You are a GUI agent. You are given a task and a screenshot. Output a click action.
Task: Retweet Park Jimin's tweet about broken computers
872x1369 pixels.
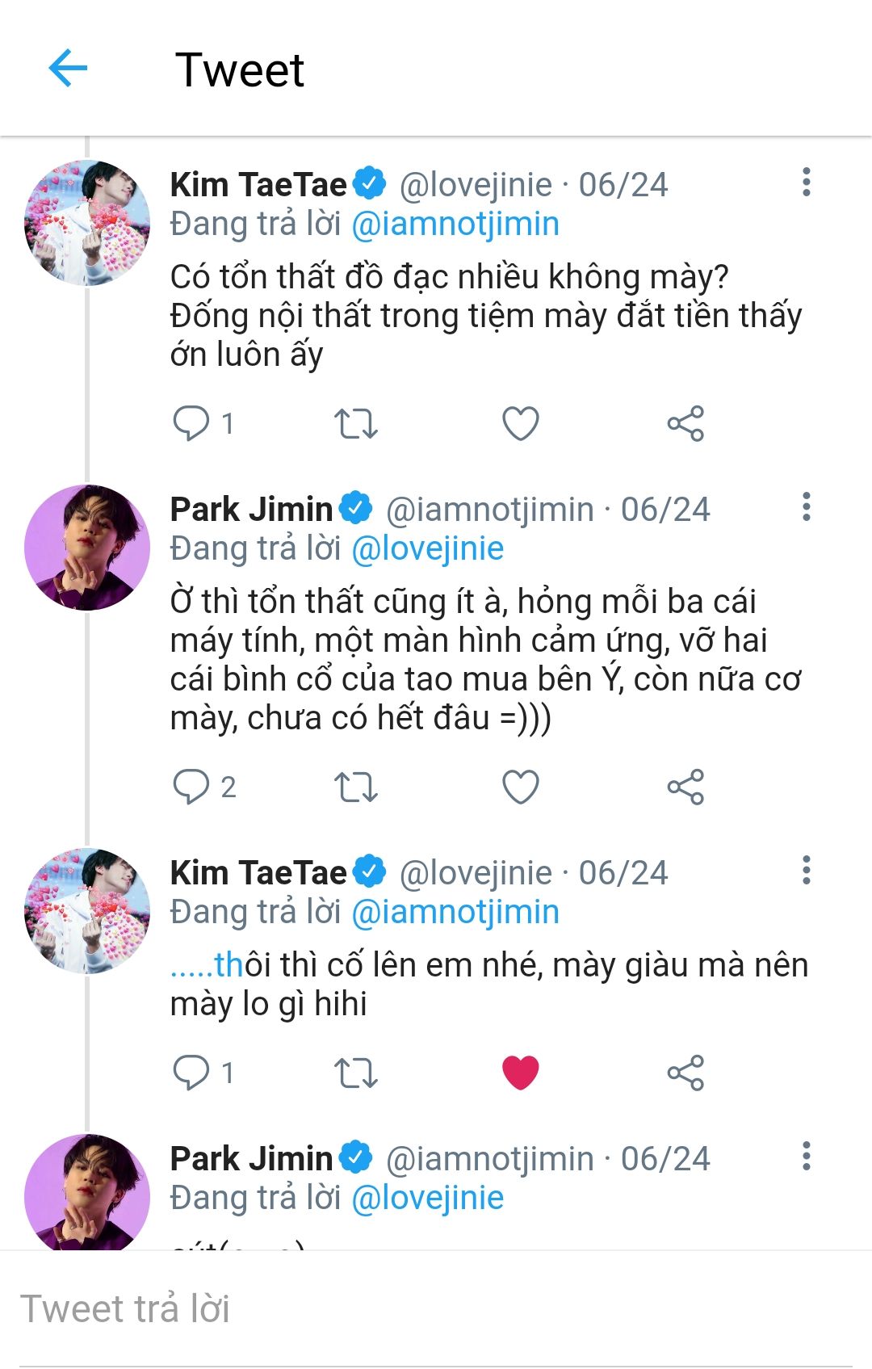(356, 787)
